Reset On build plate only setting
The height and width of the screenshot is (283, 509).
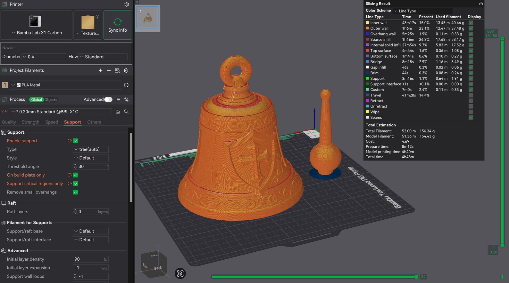coord(69,175)
